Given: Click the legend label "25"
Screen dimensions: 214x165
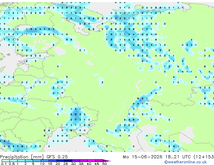Looking at the screenshot, I should click(65, 164).
